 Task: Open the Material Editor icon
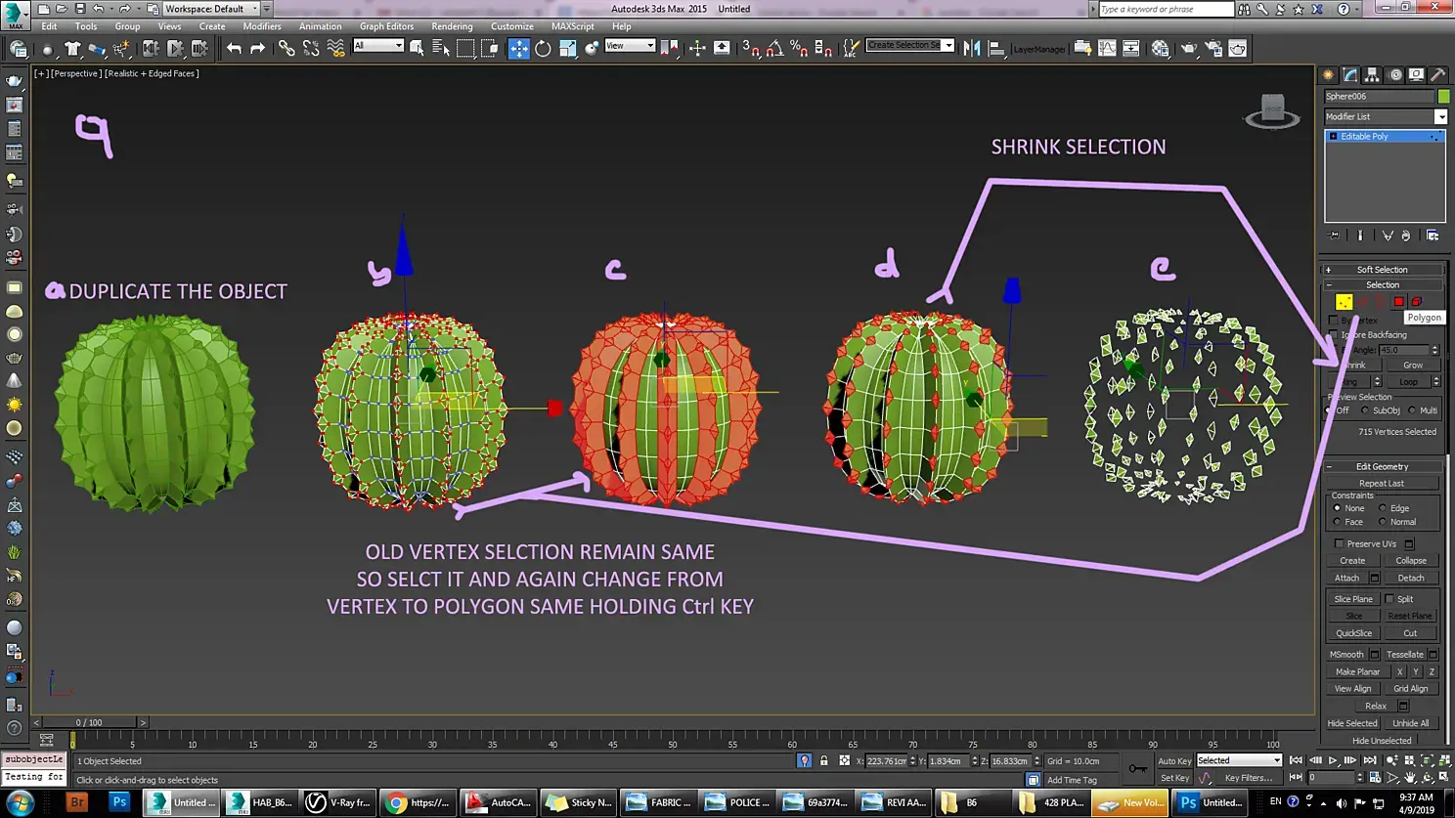[1160, 48]
